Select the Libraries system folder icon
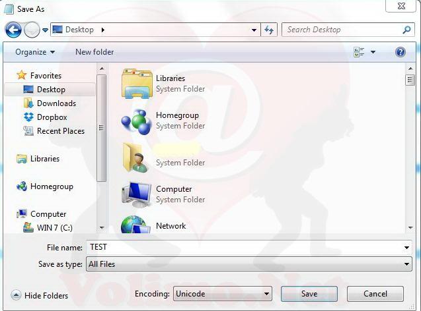 coord(137,84)
